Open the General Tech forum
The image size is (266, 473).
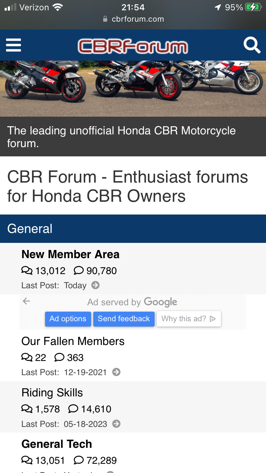(x=57, y=444)
